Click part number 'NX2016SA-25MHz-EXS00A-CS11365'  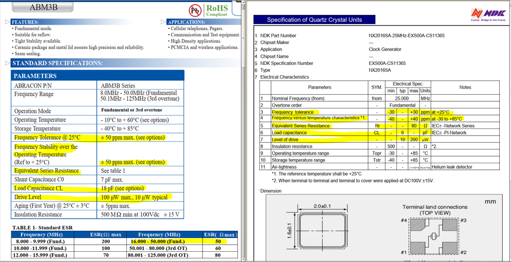[x=407, y=35]
